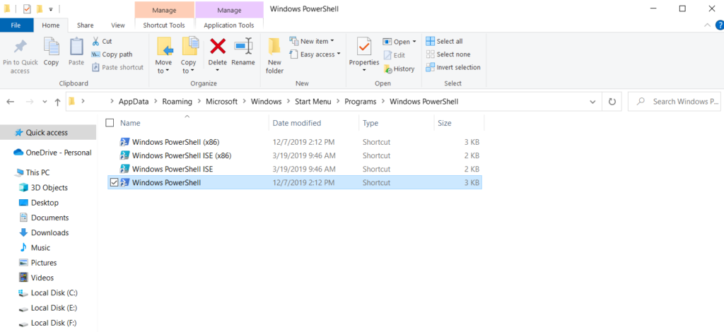Click the Move to icon
This screenshot has height=332, width=724.
coord(164,47)
